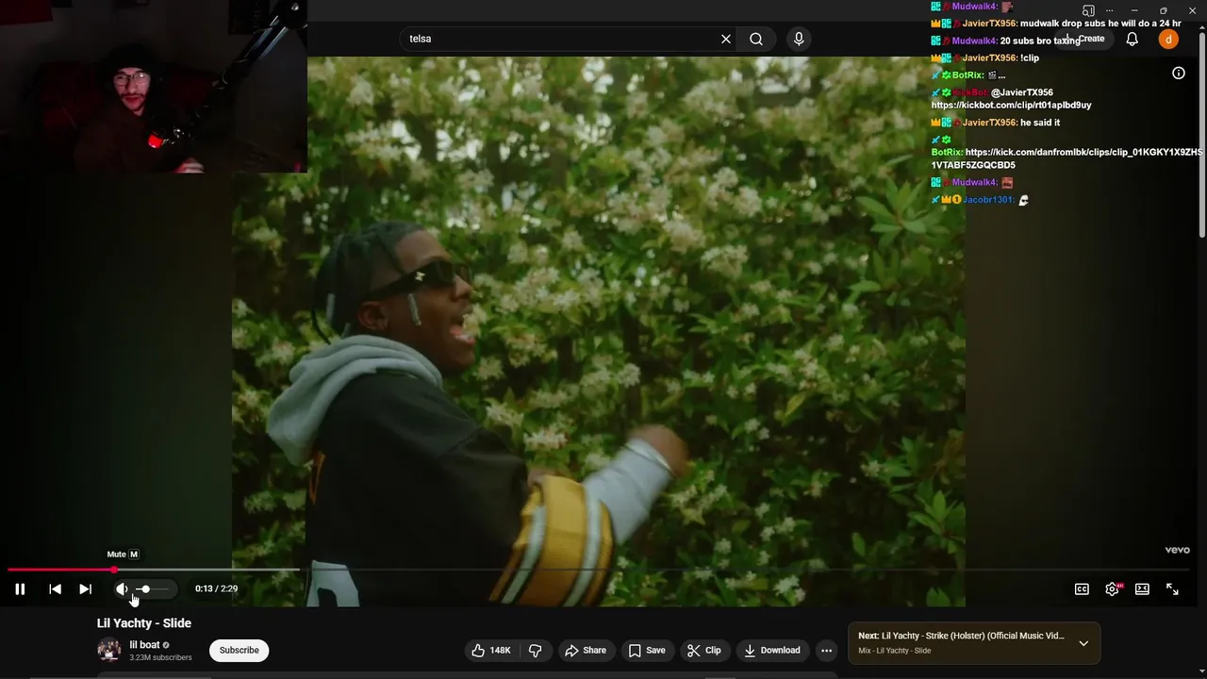Run the search with the magnifier icon
The width and height of the screenshot is (1207, 679).
pyautogui.click(x=756, y=39)
